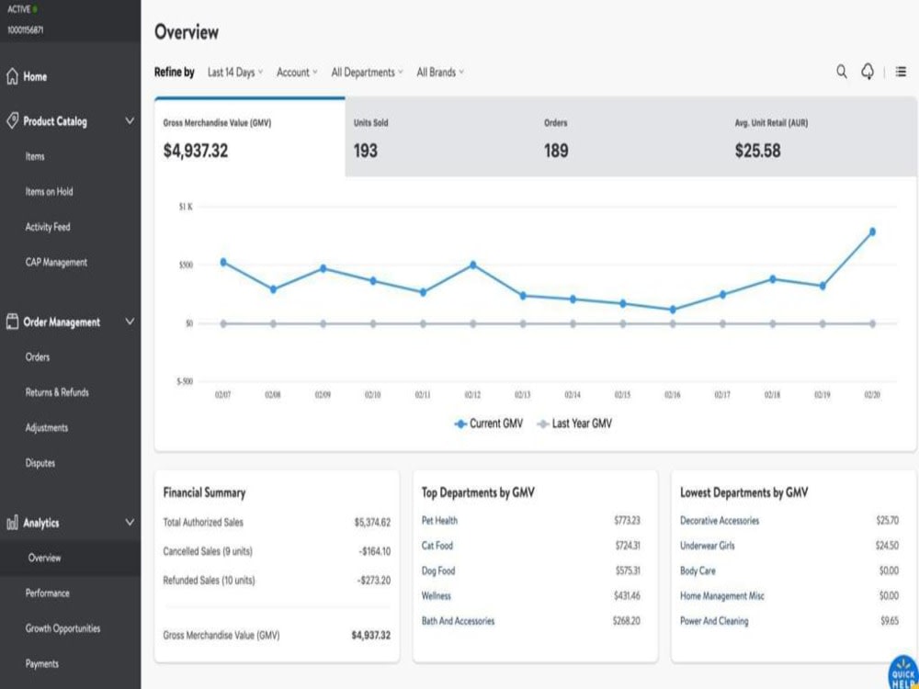The width and height of the screenshot is (919, 689).
Task: Collapse the Order Management section chevron
Action: point(130,321)
